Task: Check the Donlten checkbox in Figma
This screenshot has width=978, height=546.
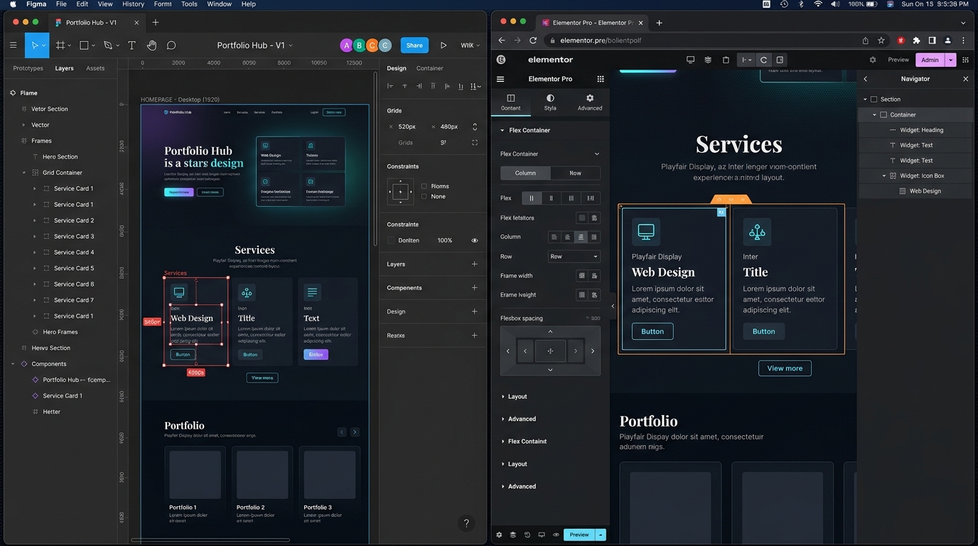Action: (x=391, y=240)
